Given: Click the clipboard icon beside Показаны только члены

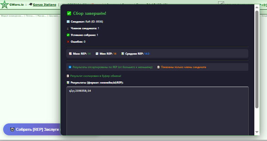Looking at the screenshot, I should 158,67.
